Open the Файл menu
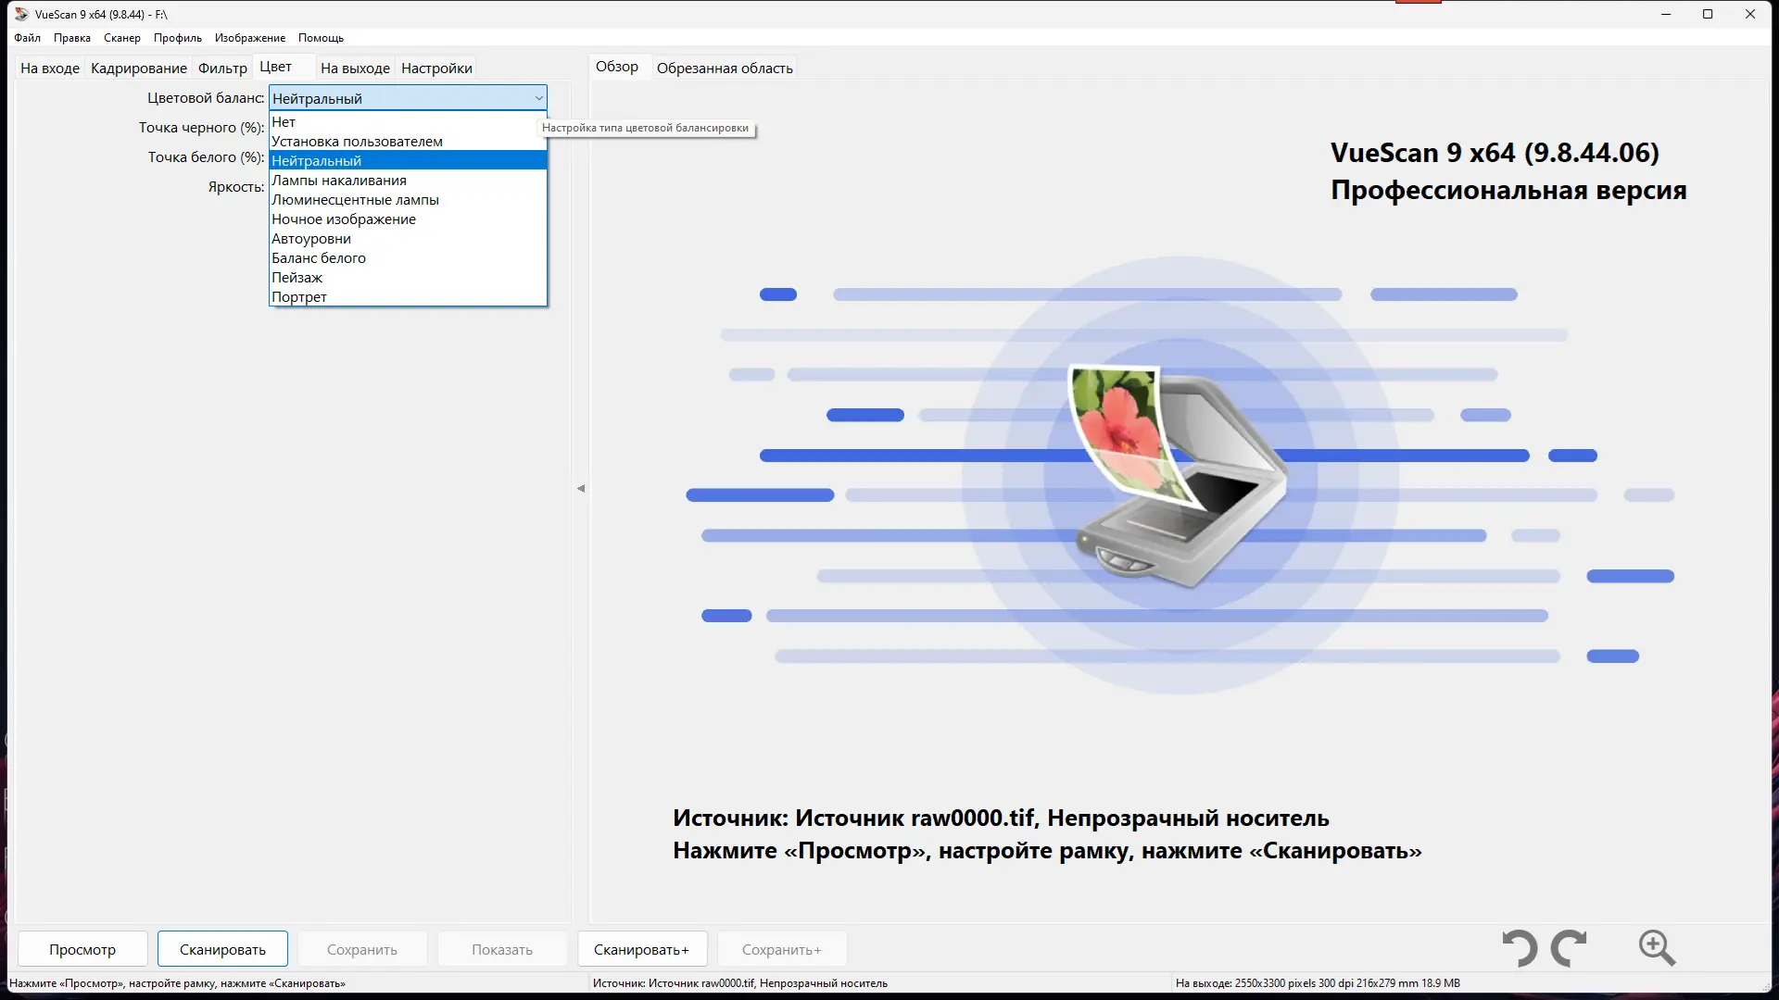 27,38
